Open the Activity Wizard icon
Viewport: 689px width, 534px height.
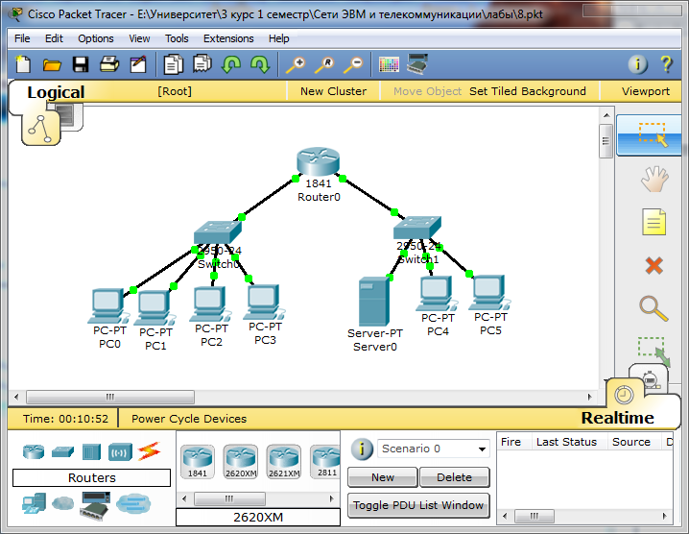click(x=138, y=64)
